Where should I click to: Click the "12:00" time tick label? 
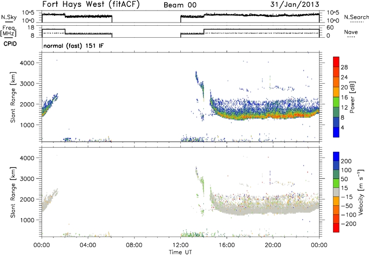[x=180, y=245]
